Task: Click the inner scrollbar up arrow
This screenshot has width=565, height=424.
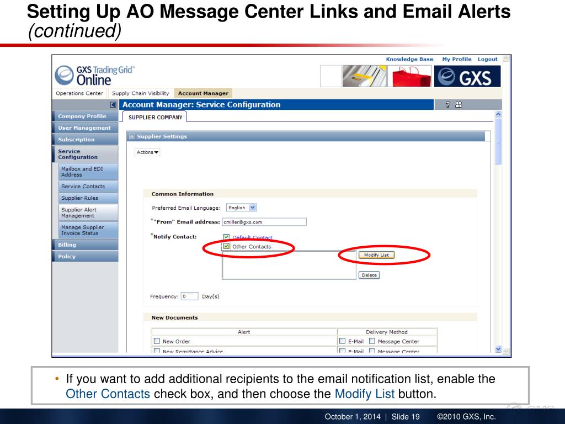Action: coord(498,114)
